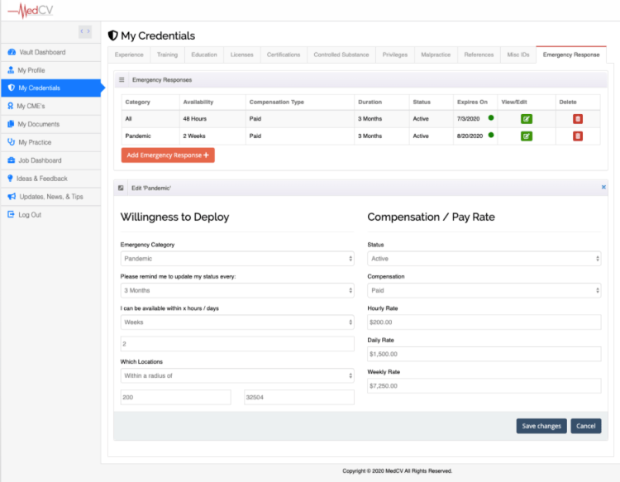Go to My Profile page
Image resolution: width=620 pixels, height=482 pixels.
[50, 70]
